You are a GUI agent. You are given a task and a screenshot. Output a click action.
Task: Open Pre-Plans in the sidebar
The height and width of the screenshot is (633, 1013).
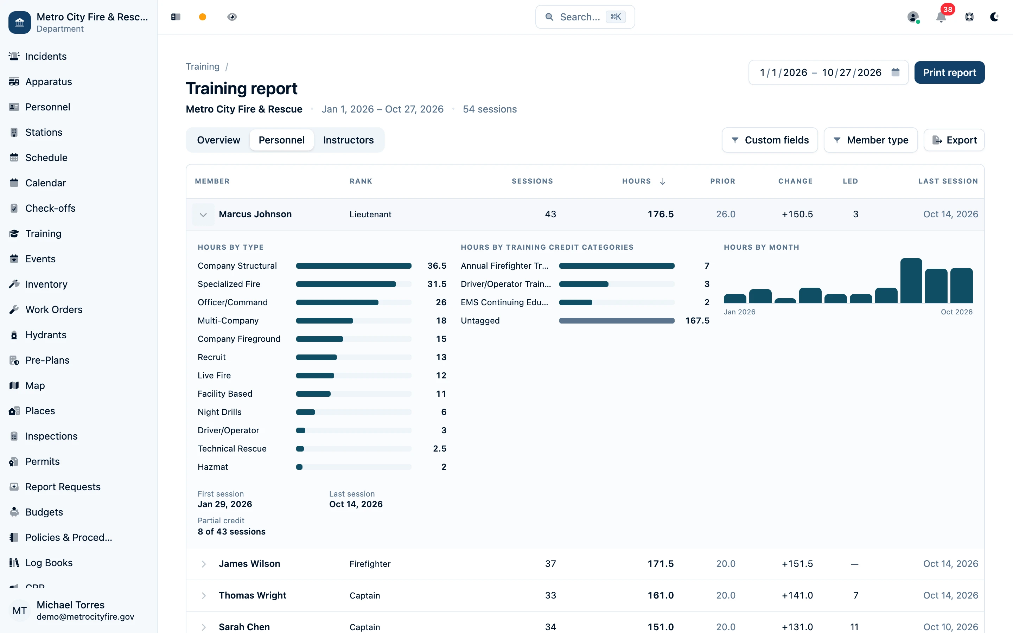coord(79,360)
